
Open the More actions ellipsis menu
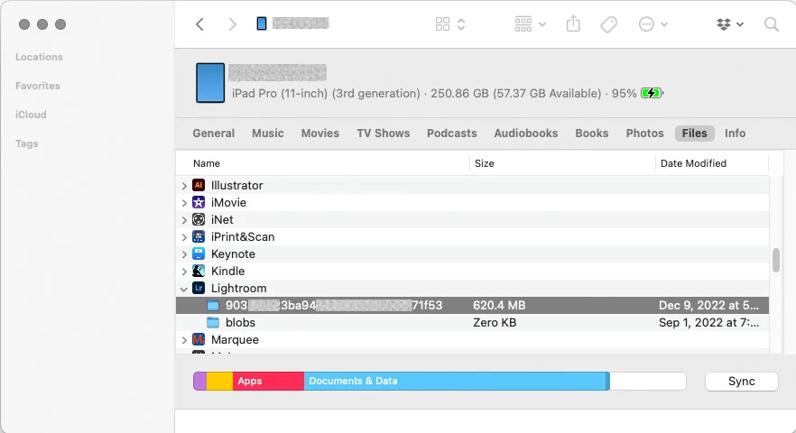(653, 23)
